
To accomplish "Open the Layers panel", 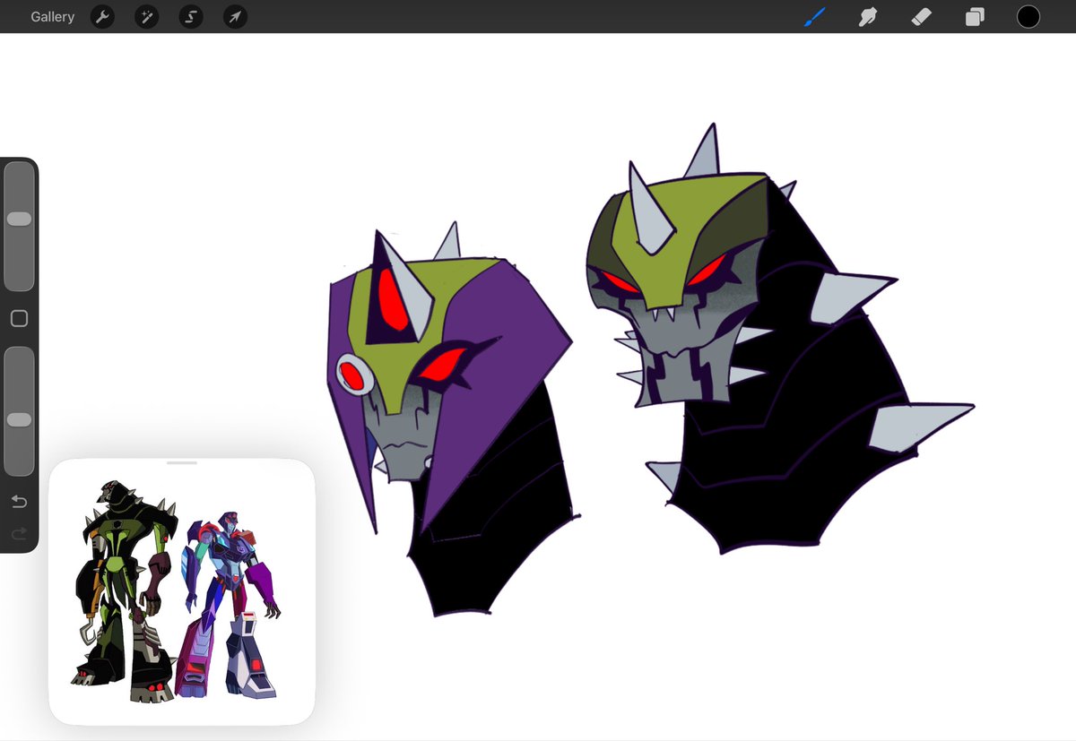I will click(975, 17).
